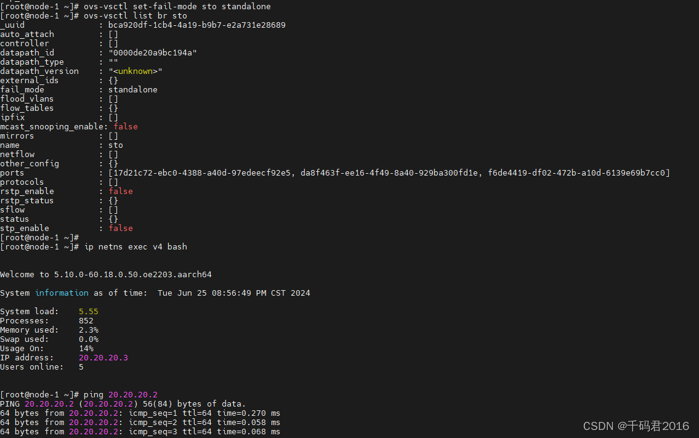Click the System load value 5.55
This screenshot has width=699, height=438.
(x=89, y=312)
